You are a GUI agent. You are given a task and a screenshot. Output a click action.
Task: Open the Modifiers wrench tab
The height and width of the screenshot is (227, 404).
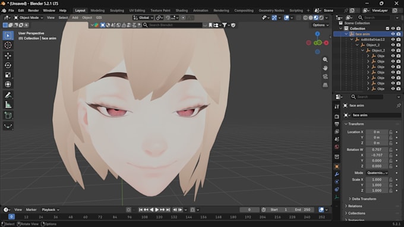coord(337,174)
